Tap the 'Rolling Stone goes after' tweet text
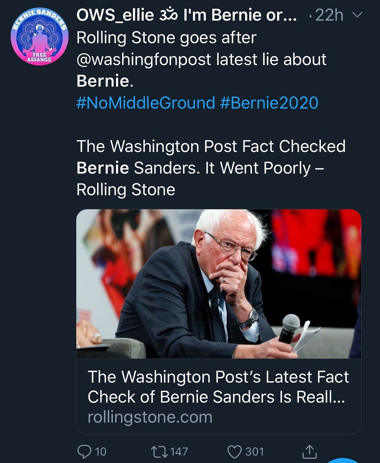 tap(166, 38)
